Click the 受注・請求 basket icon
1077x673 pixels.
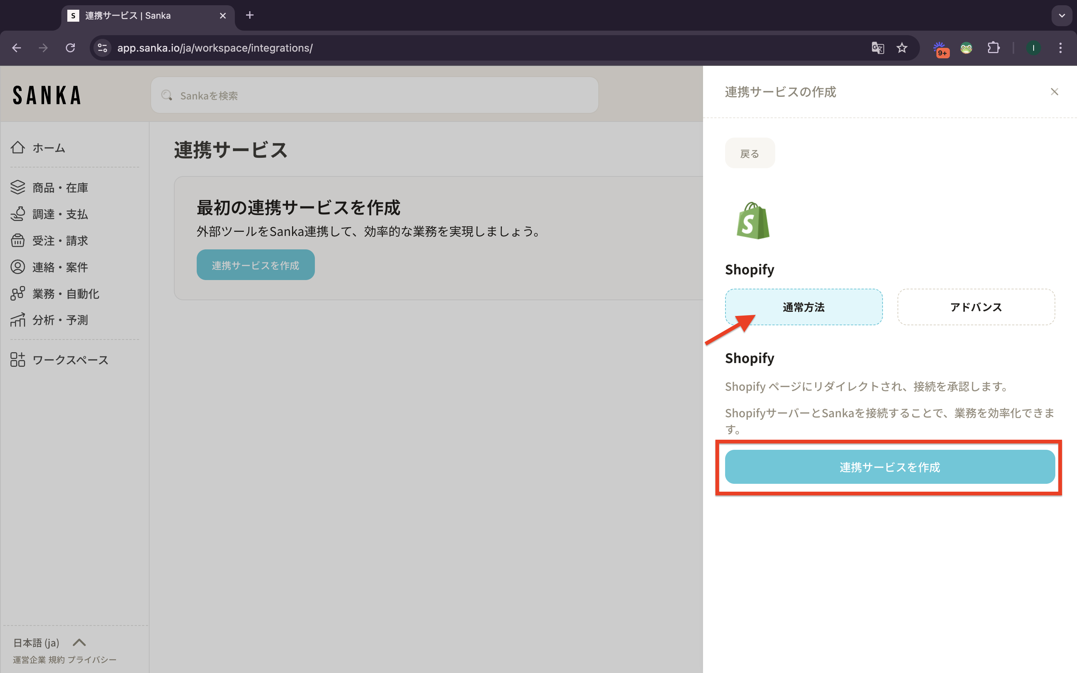(x=18, y=240)
